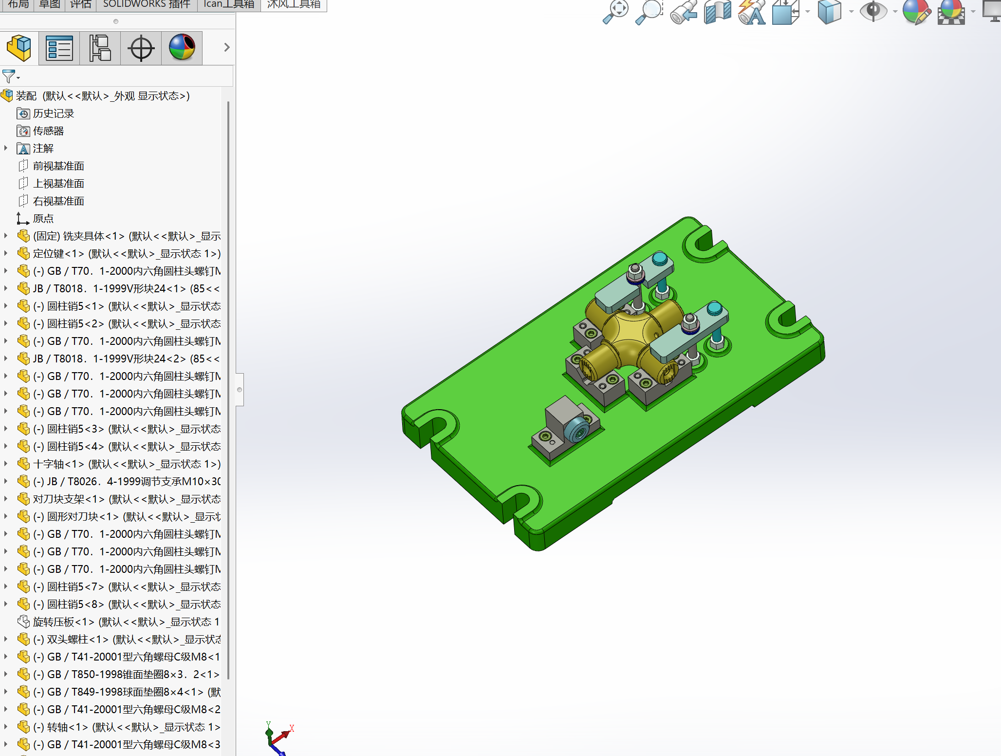This screenshot has height=756, width=1001.
Task: Open Display Style cube dropdown arrow
Action: (852, 12)
